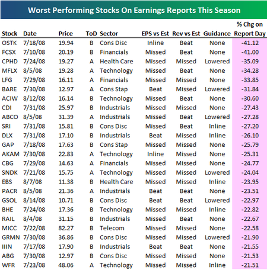
Task: Click the CPHD Health Care sector cell
Action: click(116, 62)
